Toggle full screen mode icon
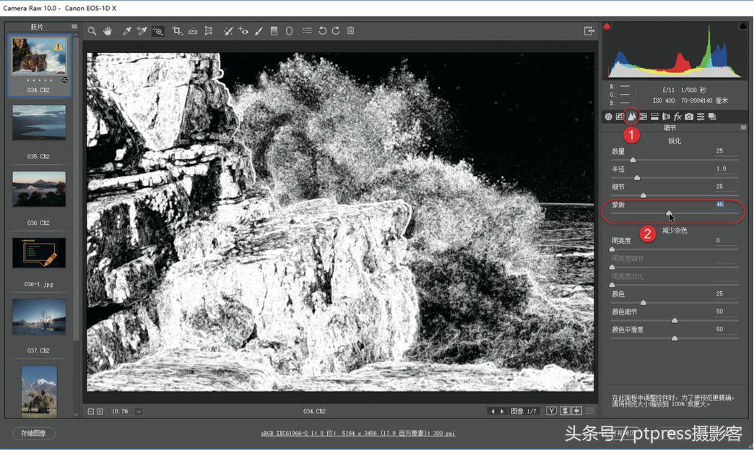The image size is (754, 451). pyautogui.click(x=589, y=31)
